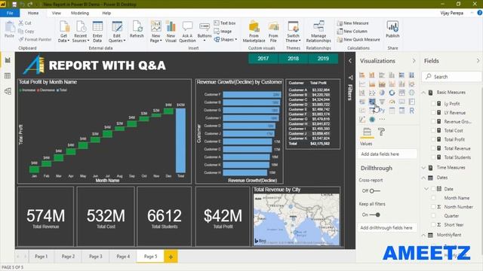This screenshot has width=483, height=271.
Task: Insert a scatter chart visual
Action: 372,93
